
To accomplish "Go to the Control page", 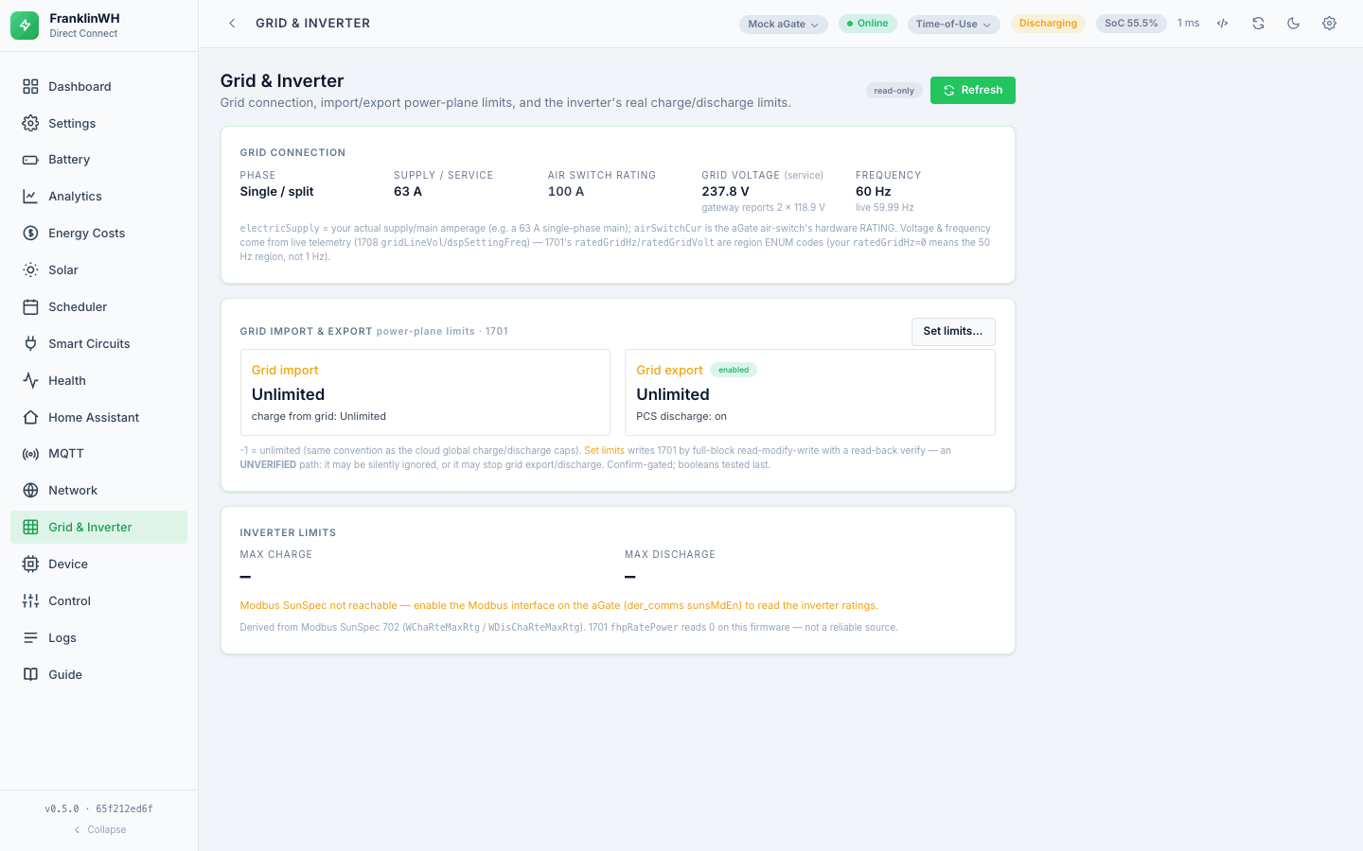I will pos(98,601).
